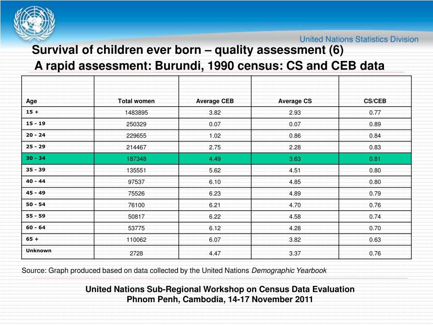This screenshot has height=325, width=433.
Task: Click CS/CEB value 0.63
Action: (x=375, y=240)
